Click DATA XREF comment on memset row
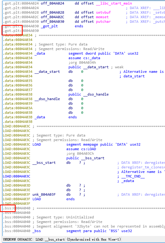The image size is (165, 243). tap(145, 17)
